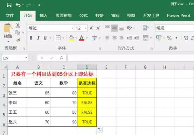The height and width of the screenshot is (135, 194).
Task: Open the 页面布局 ribbon tab
Action: point(63,15)
